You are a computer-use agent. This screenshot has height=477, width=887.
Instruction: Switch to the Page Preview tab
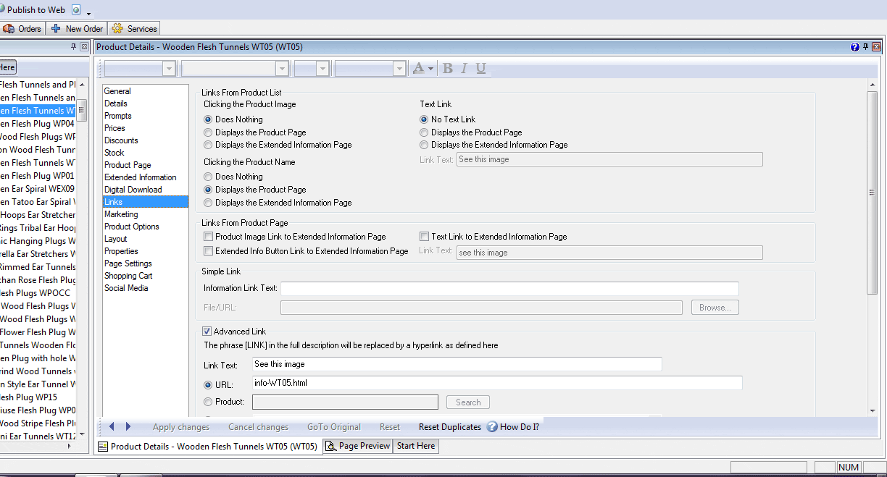click(358, 446)
